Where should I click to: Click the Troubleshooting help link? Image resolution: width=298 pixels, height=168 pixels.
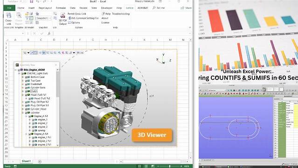121,14
